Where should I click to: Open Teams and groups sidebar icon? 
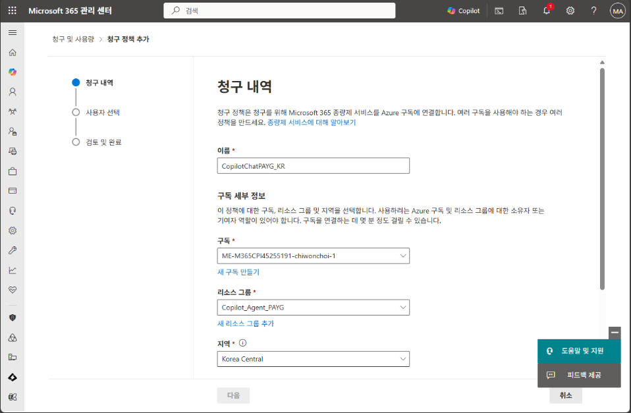13,111
